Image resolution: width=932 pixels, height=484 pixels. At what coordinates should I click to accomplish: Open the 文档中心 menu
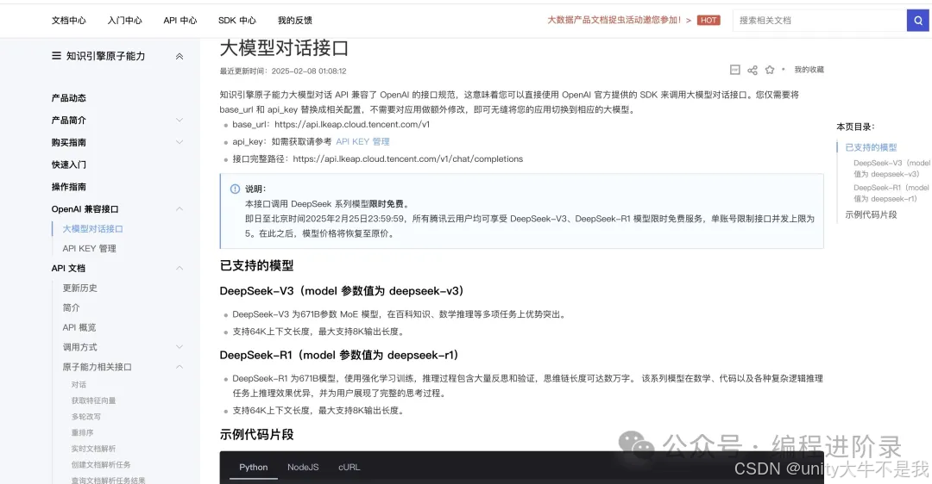click(x=68, y=20)
